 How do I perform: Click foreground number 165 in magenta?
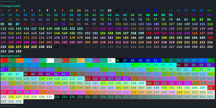coord(187,33)
